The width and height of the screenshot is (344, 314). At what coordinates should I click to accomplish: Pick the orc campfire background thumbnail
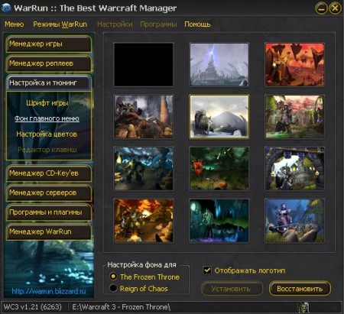144,221
